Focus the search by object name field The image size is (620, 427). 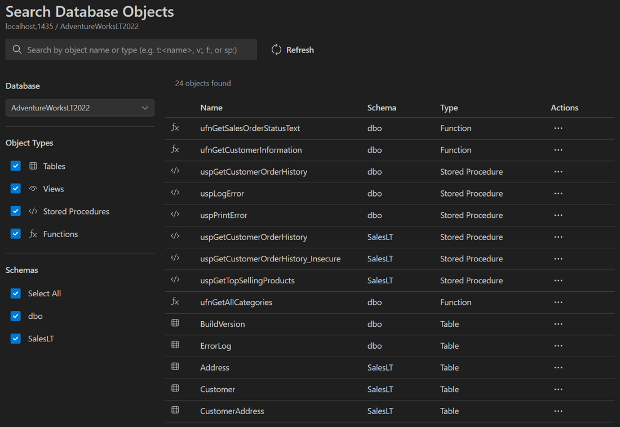click(138, 50)
